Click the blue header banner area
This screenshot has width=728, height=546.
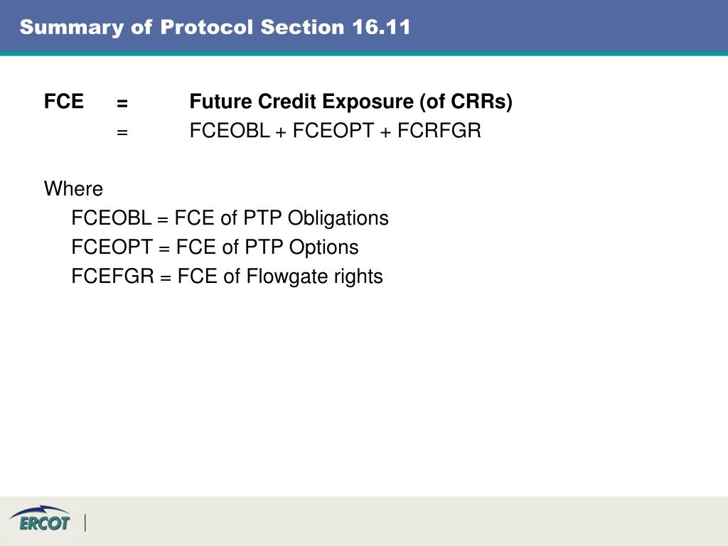coord(364,27)
